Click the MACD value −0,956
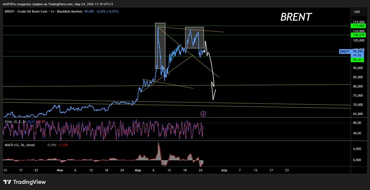Screen dimensions: 370x190 coord(51,145)
